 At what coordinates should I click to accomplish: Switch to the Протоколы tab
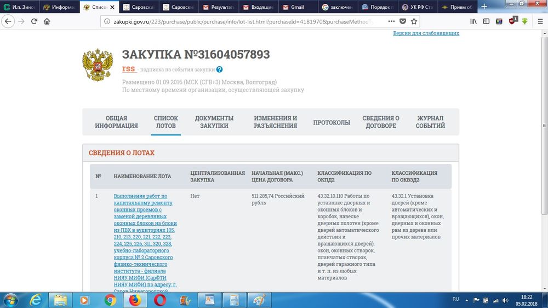pos(332,122)
